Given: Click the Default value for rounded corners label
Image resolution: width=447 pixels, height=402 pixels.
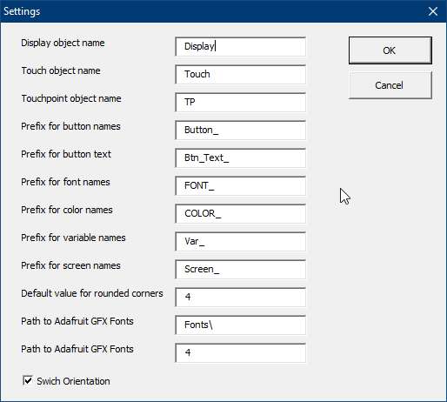Looking at the screenshot, I should [x=92, y=293].
